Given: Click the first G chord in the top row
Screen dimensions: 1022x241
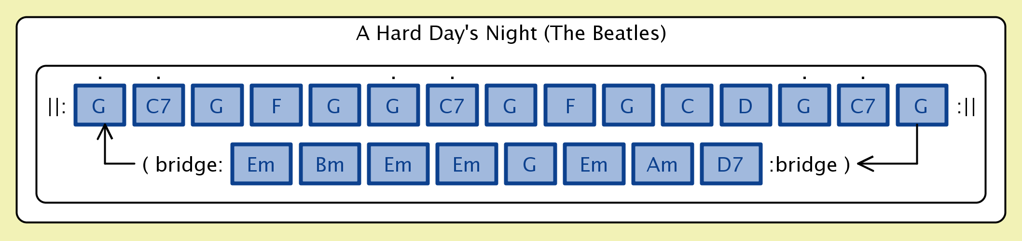Looking at the screenshot, I should point(99,106).
